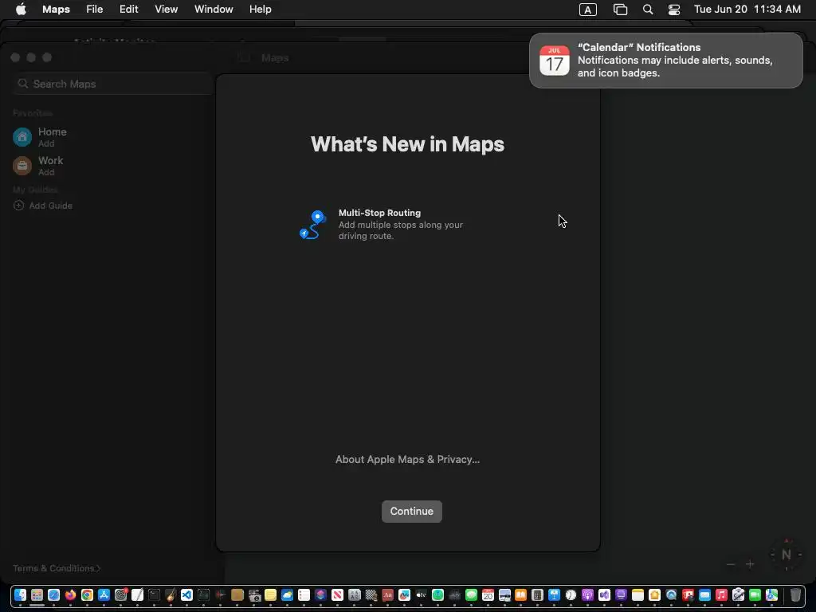Click the date and time in menu bar
This screenshot has width=816, height=612.
747,10
